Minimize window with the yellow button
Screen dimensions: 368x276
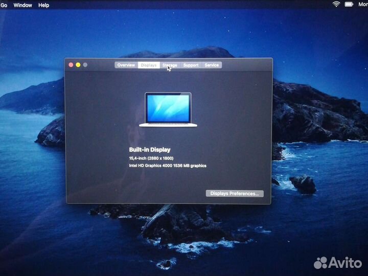[78, 65]
